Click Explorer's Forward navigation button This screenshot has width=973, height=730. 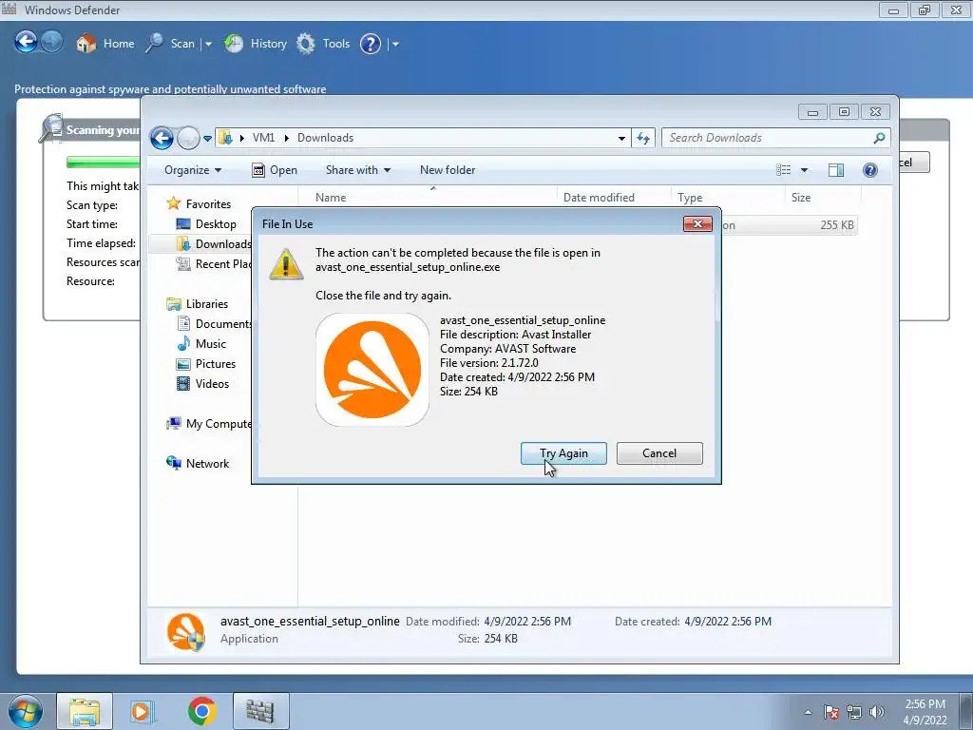tap(188, 138)
